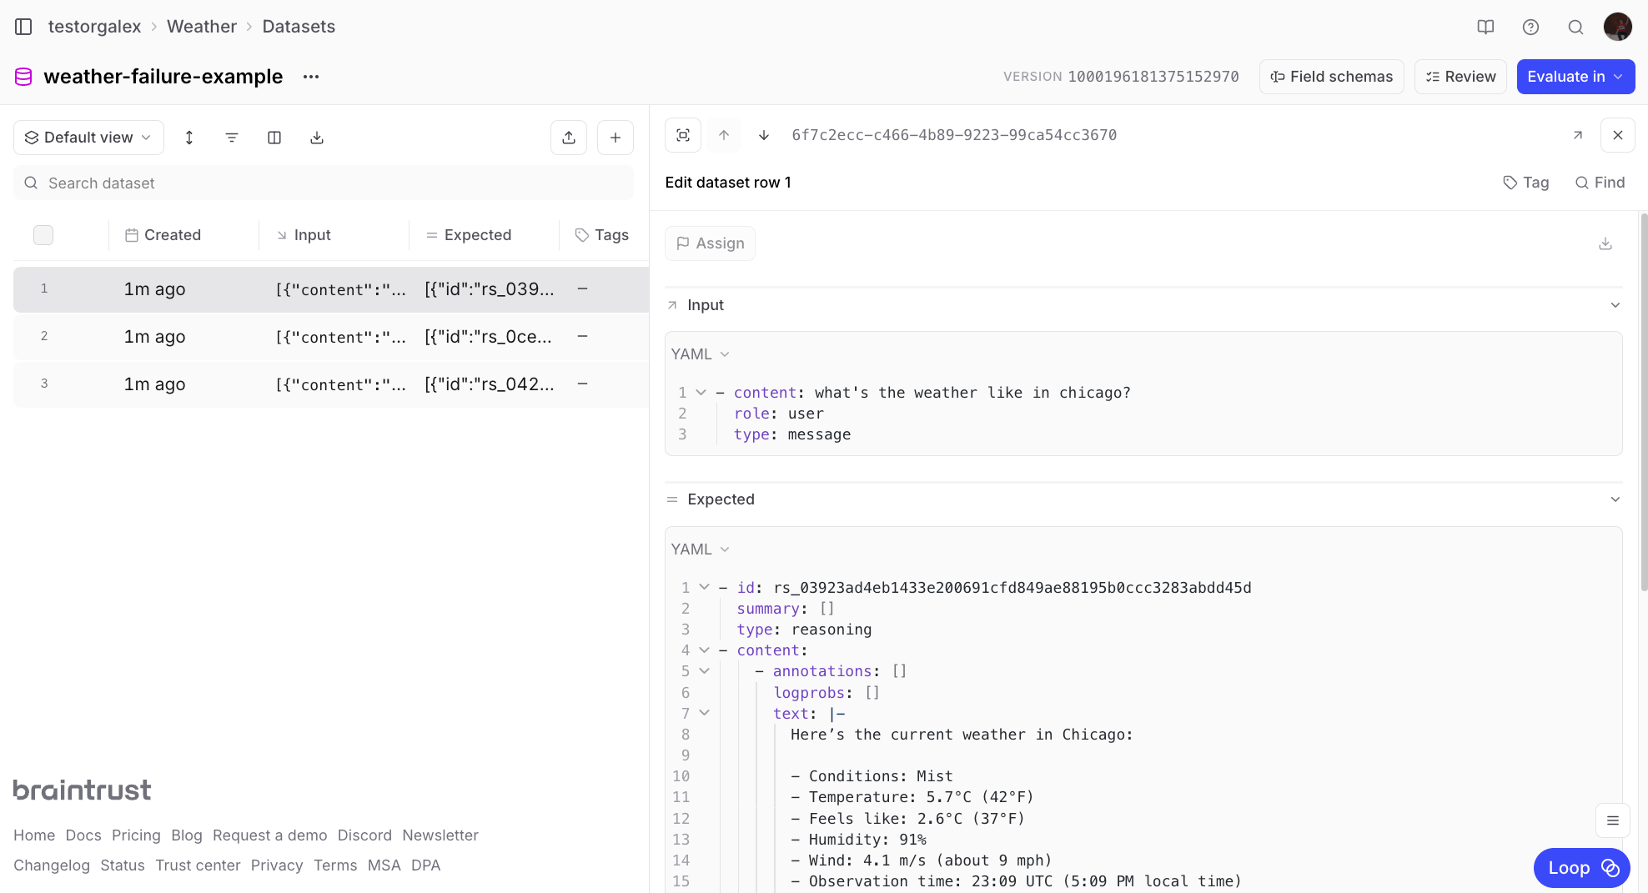The image size is (1648, 893).
Task: Change Expected format YAML dropdown
Action: click(701, 549)
